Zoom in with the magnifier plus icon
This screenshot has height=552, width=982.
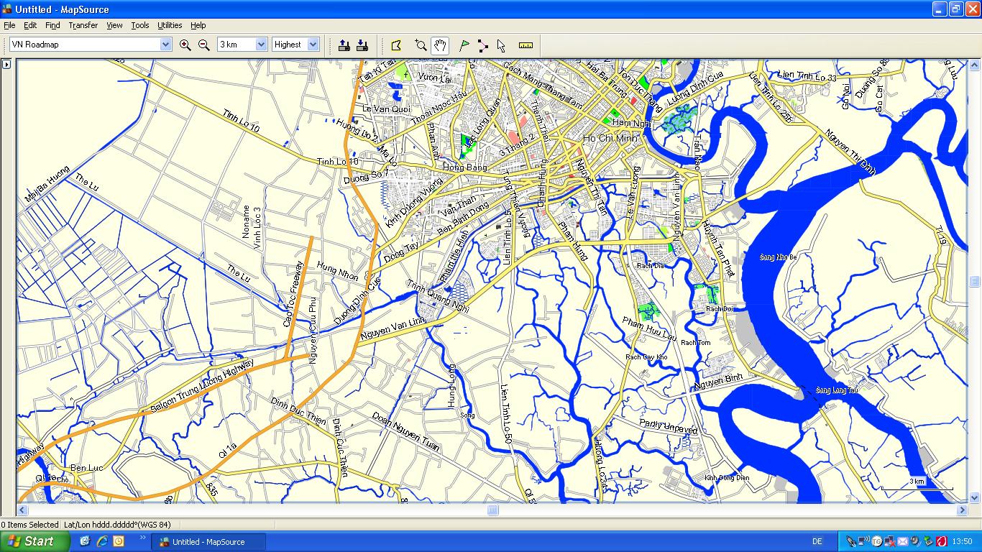185,45
